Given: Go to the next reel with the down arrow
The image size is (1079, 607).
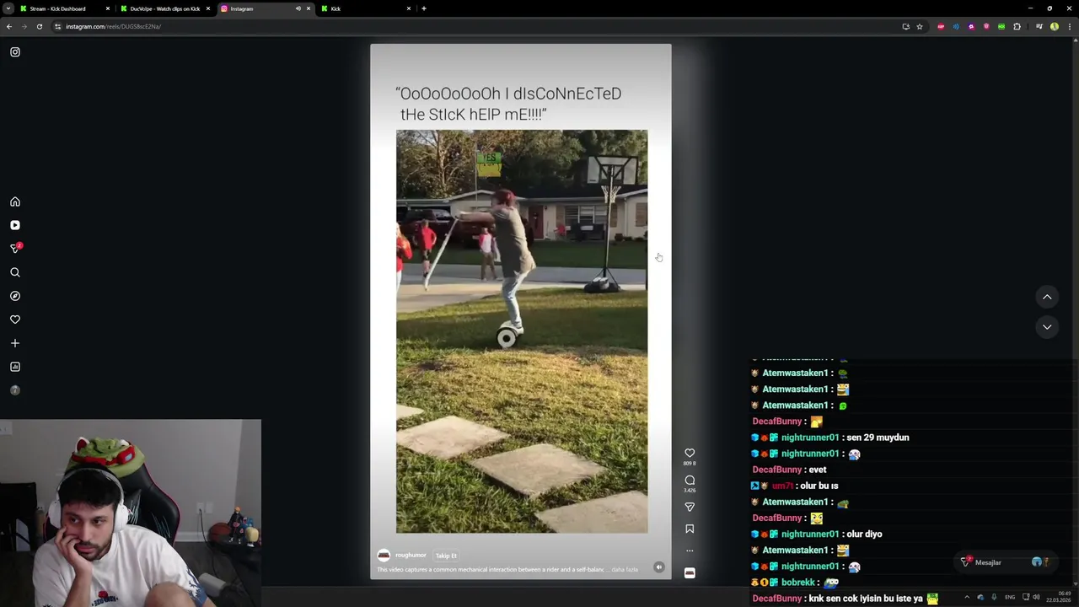Looking at the screenshot, I should click(x=1047, y=327).
